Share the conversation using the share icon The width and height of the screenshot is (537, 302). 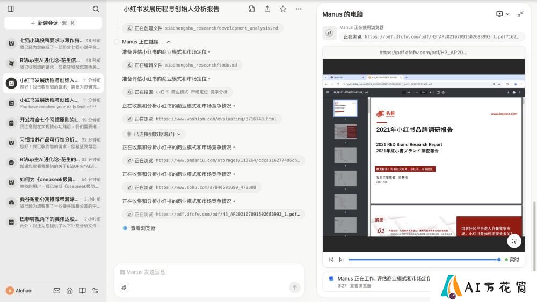pyautogui.click(x=267, y=9)
